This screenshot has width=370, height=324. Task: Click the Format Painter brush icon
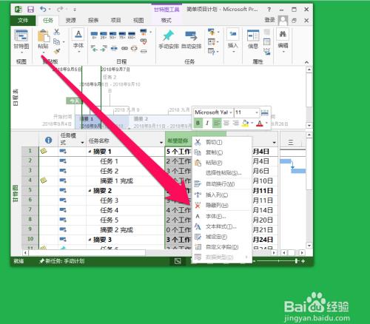(x=57, y=51)
